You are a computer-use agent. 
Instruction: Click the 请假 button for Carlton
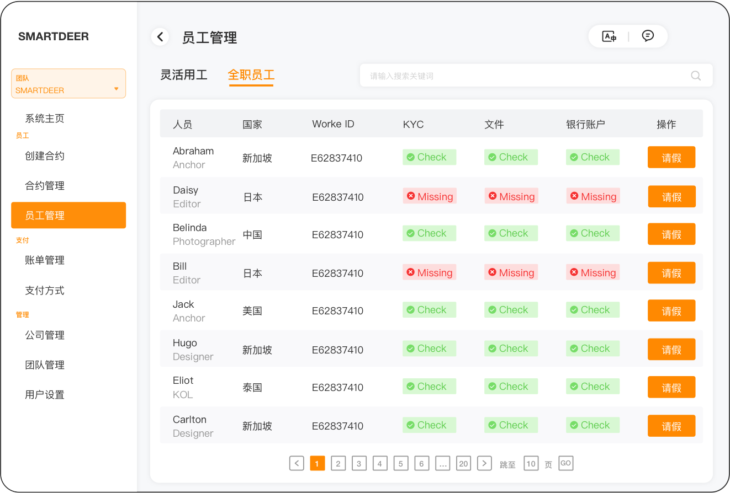tap(671, 426)
